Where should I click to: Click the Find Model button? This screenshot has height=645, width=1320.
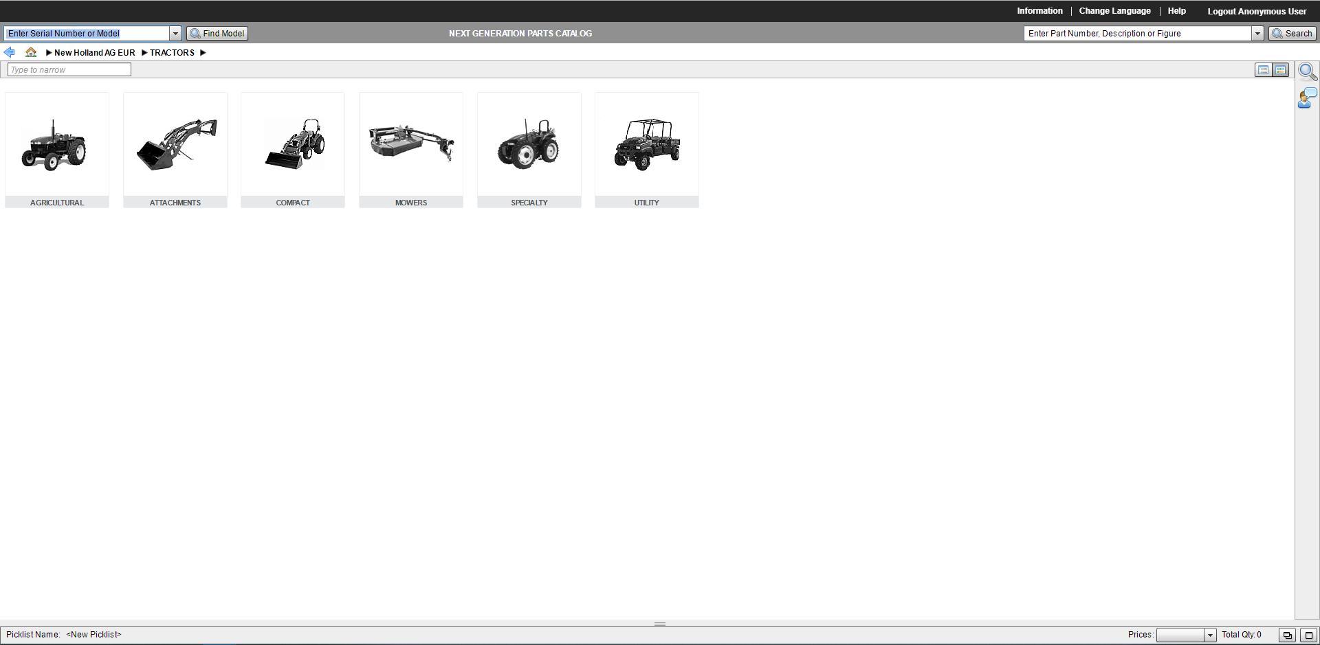[x=217, y=34]
